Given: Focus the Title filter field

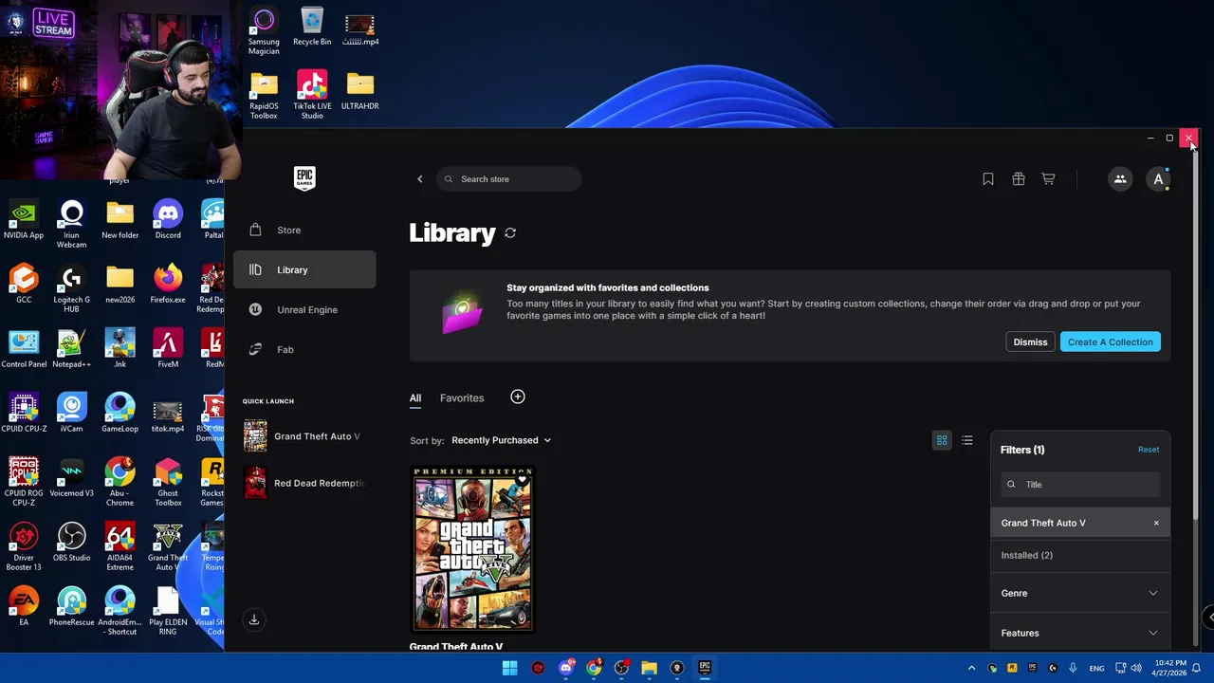Looking at the screenshot, I should click(1080, 485).
